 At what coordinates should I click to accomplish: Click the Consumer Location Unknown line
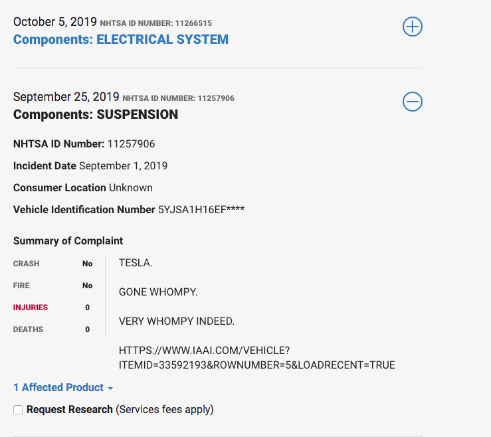[83, 187]
